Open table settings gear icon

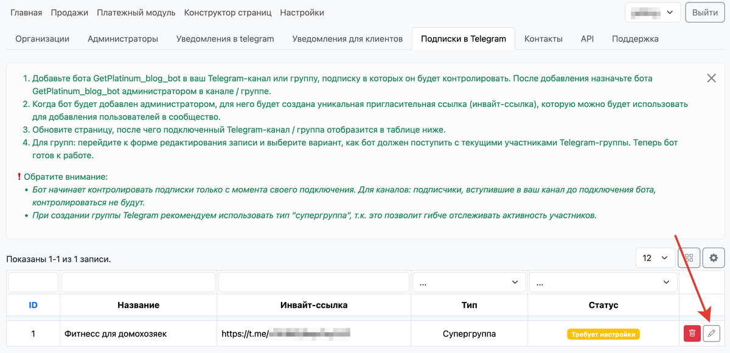pyautogui.click(x=714, y=257)
